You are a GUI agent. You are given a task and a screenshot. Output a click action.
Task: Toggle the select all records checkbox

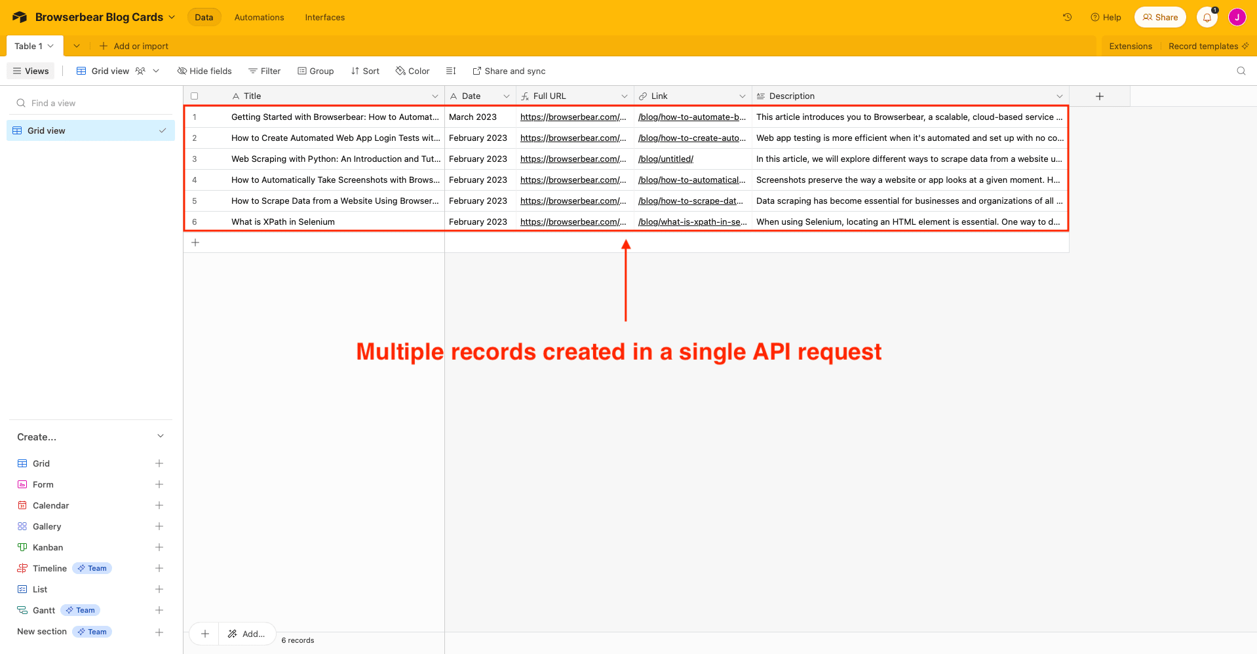(x=194, y=96)
